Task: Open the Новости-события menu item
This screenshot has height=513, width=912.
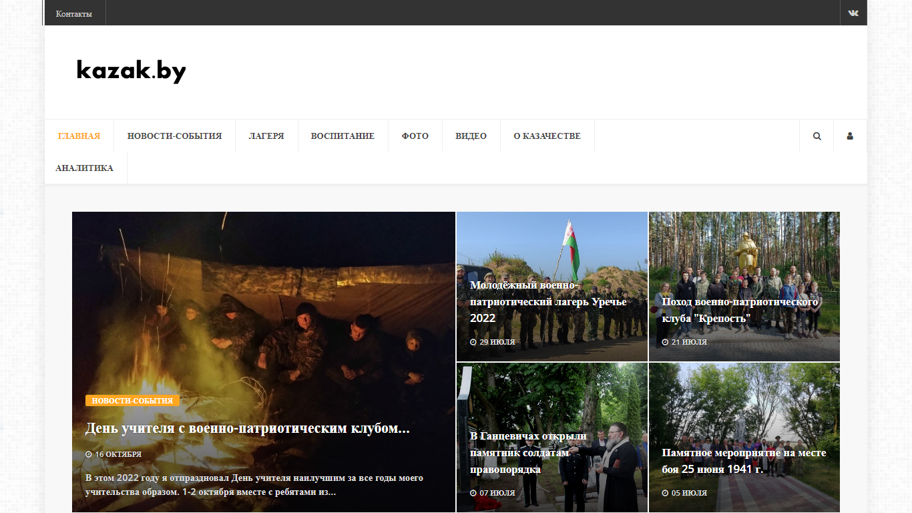Action: tap(174, 136)
